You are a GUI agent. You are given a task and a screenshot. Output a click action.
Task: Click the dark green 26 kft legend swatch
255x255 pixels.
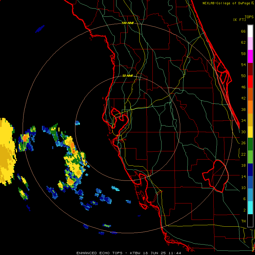[250, 144]
